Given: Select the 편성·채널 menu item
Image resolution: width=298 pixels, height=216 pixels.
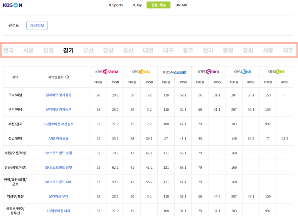Looking at the screenshot, I should pyautogui.click(x=158, y=5).
